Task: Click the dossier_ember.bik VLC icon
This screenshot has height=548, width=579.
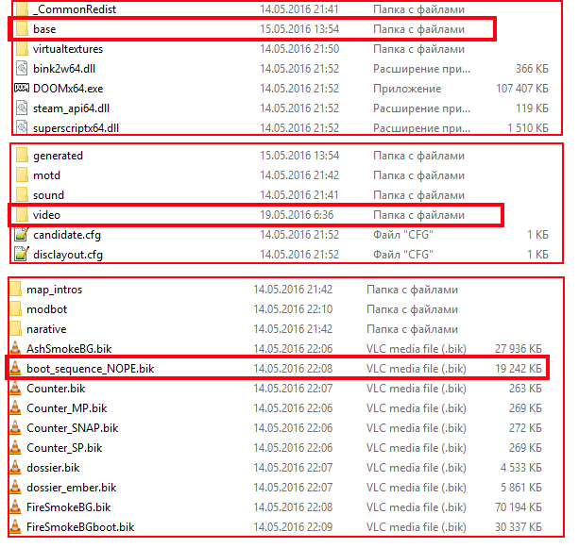Action: tap(15, 487)
